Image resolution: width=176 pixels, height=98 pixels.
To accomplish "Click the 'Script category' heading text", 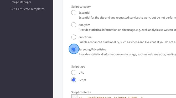I will click(81, 7).
